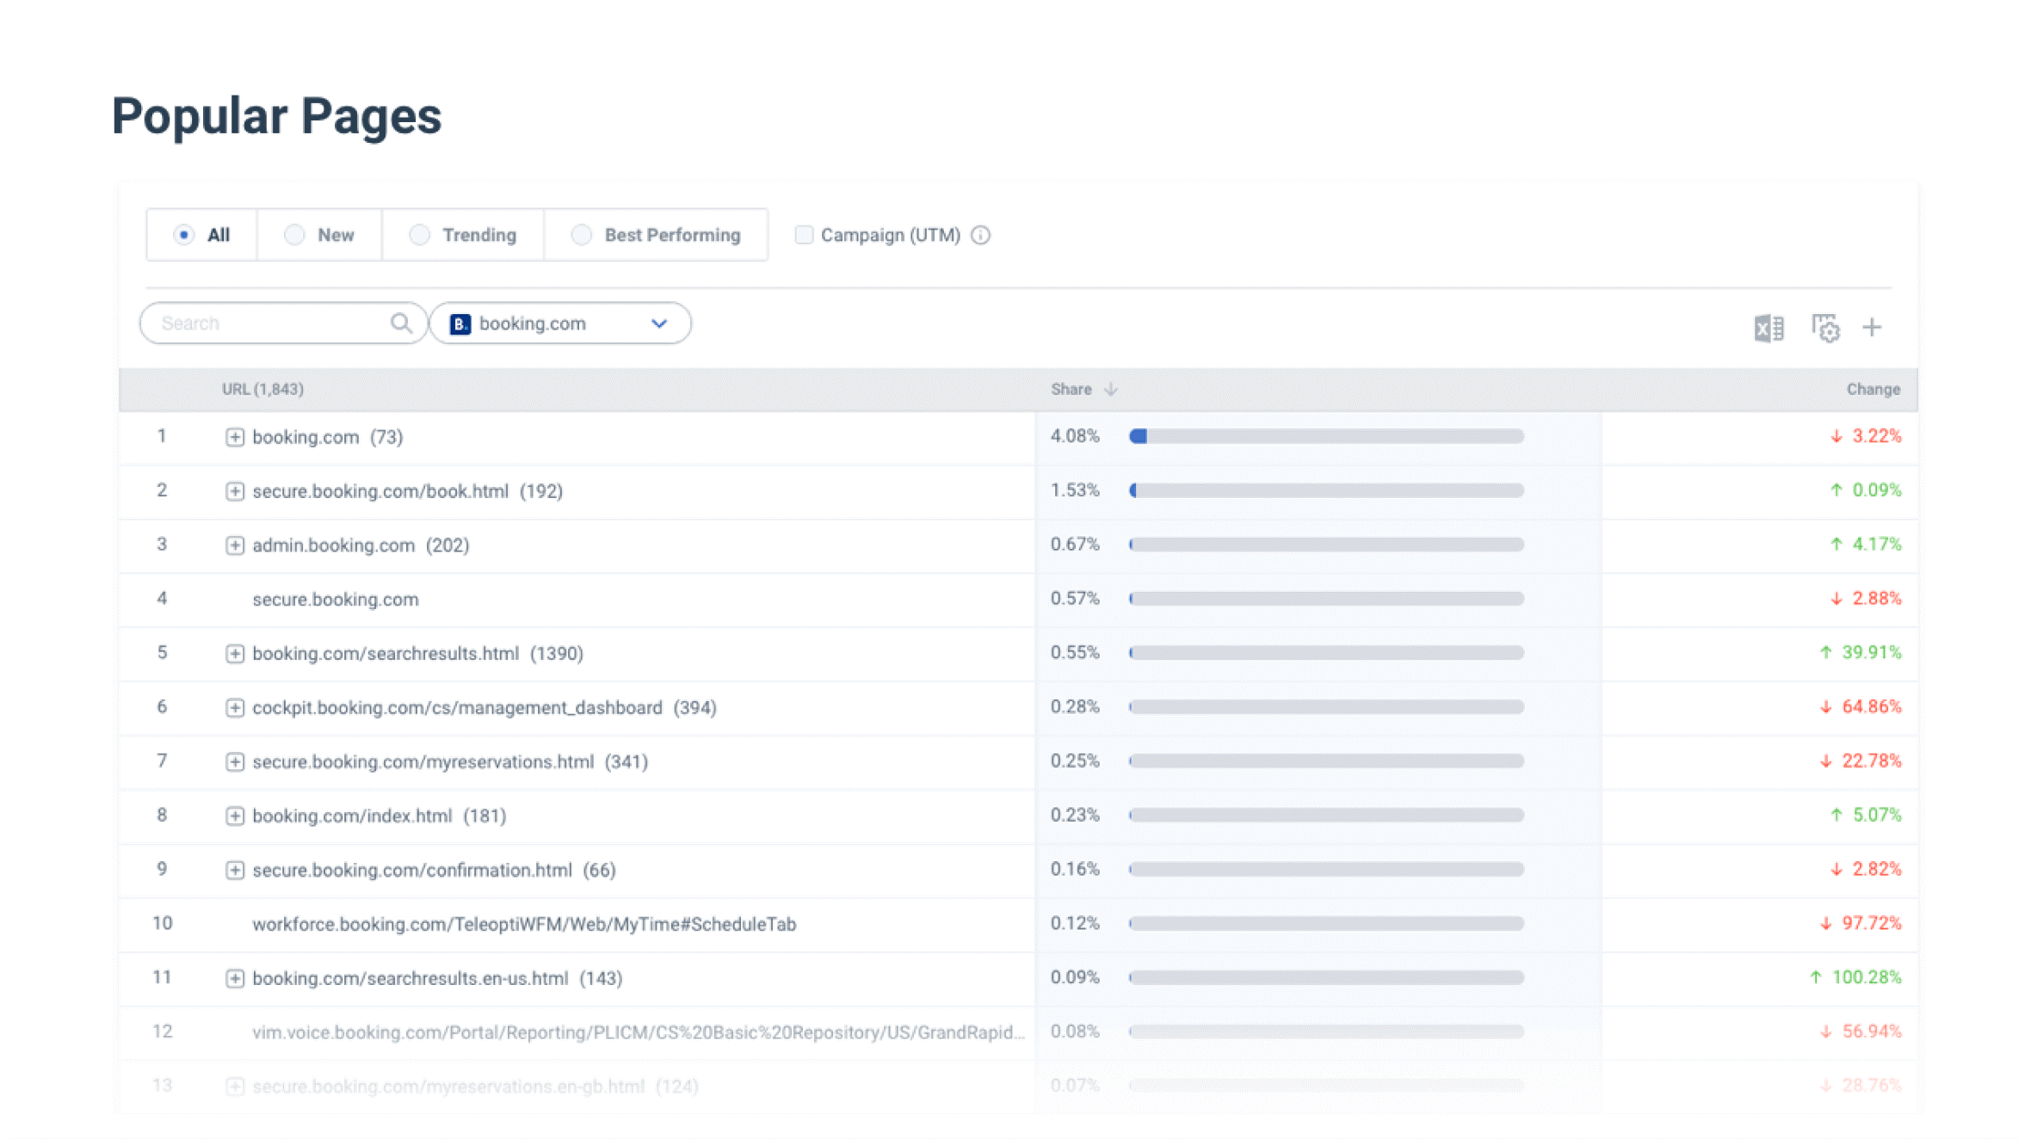Expand secure.booking.com/book.html row

click(x=234, y=491)
